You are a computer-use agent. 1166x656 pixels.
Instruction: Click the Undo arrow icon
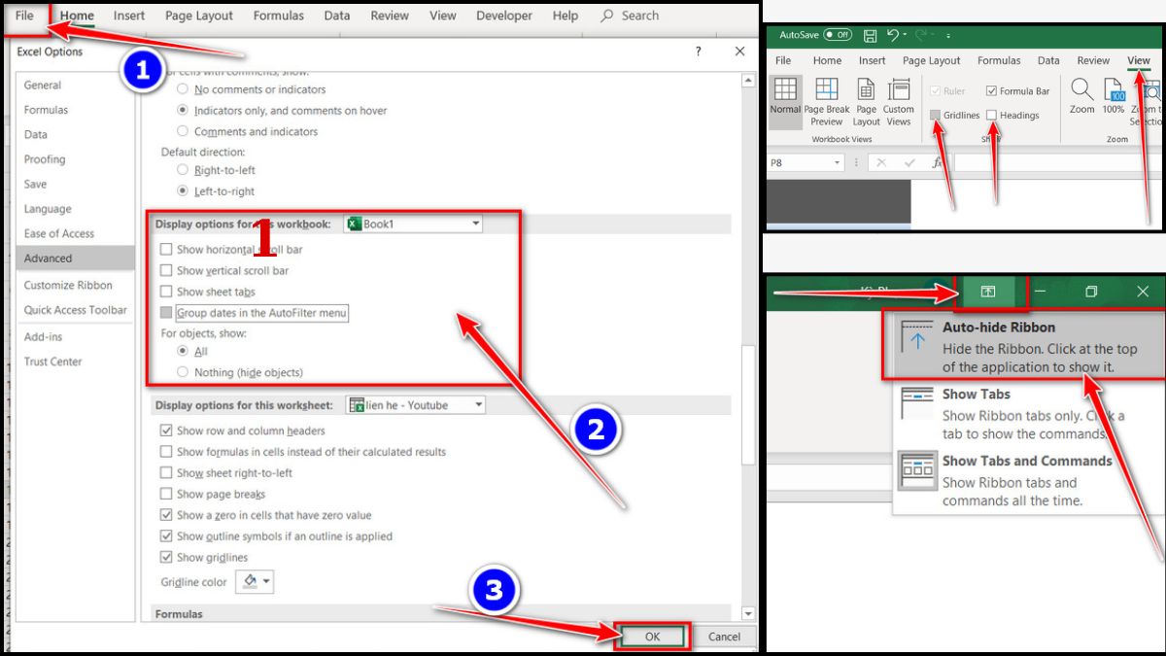click(x=895, y=35)
